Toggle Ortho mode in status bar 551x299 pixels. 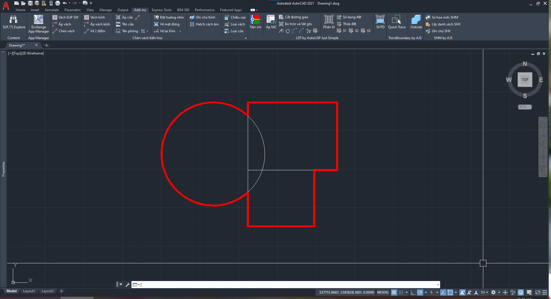[413, 292]
